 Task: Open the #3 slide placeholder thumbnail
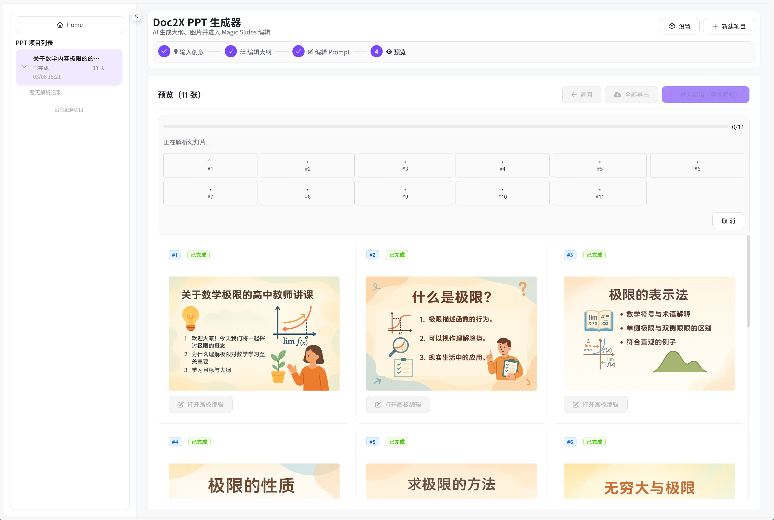pyautogui.click(x=405, y=165)
